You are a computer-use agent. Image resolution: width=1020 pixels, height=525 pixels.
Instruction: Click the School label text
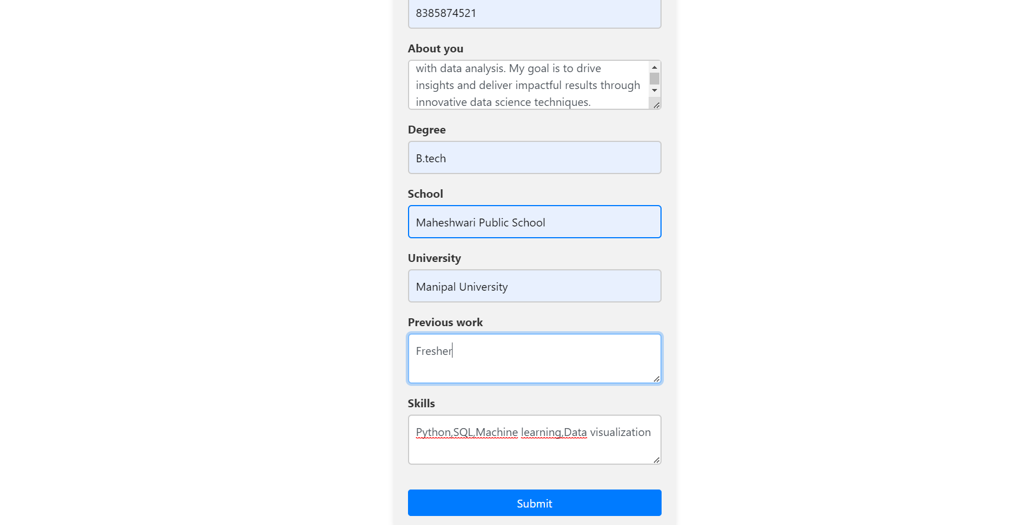coord(425,194)
